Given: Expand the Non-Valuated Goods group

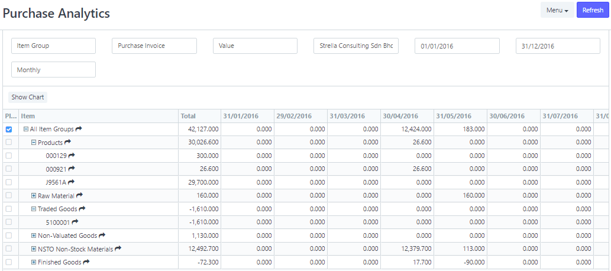Looking at the screenshot, I should coord(34,235).
